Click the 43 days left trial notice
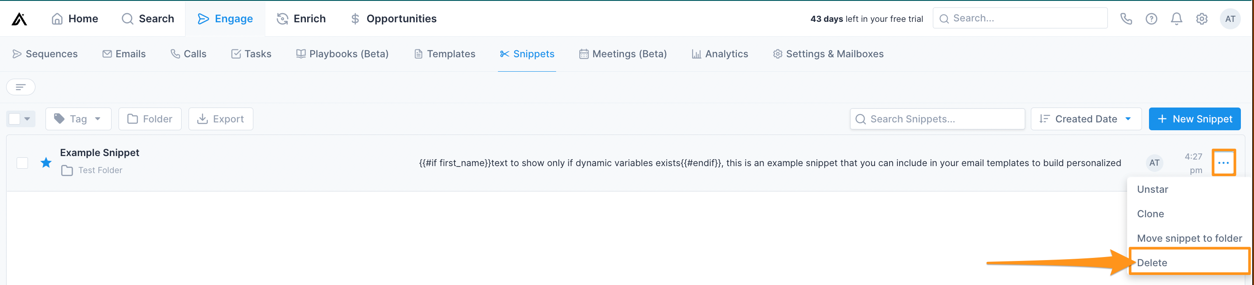 (866, 19)
